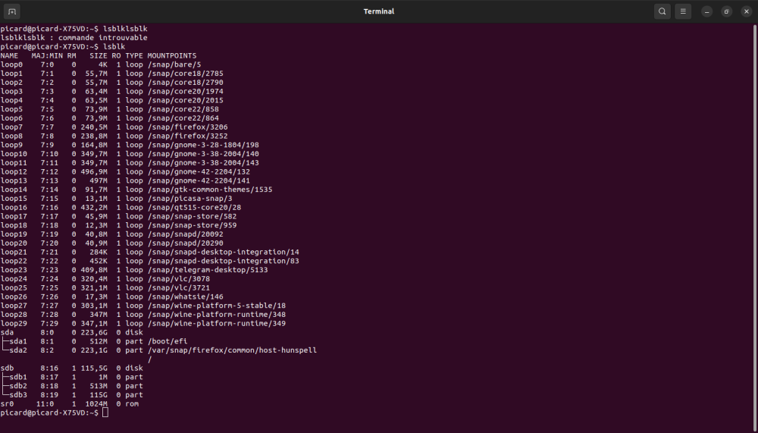The width and height of the screenshot is (758, 433).
Task: Click the 223,6G size value
Action: pyautogui.click(x=94, y=333)
